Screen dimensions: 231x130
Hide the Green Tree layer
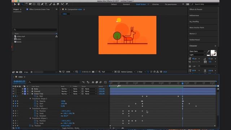point(13,94)
